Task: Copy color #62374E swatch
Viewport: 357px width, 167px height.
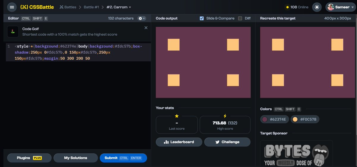Action: [x=274, y=120]
